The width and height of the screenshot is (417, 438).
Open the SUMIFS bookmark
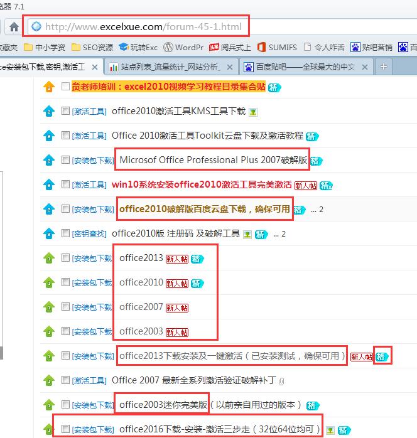(277, 47)
